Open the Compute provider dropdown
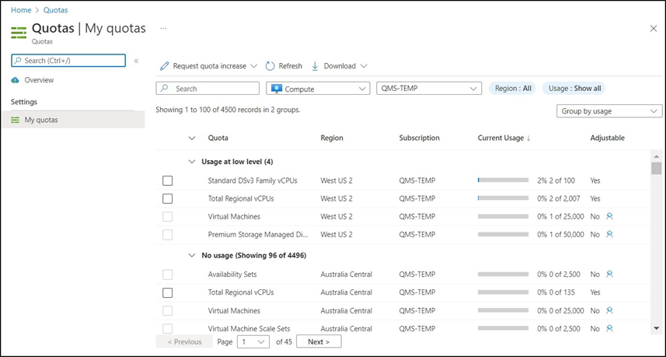This screenshot has height=357, width=666. 318,89
